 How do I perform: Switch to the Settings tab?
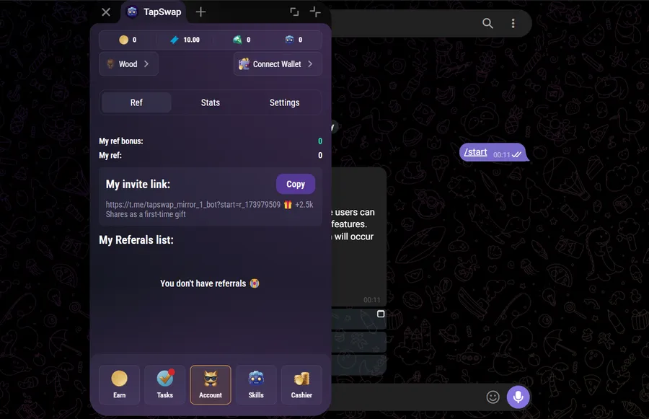(284, 102)
